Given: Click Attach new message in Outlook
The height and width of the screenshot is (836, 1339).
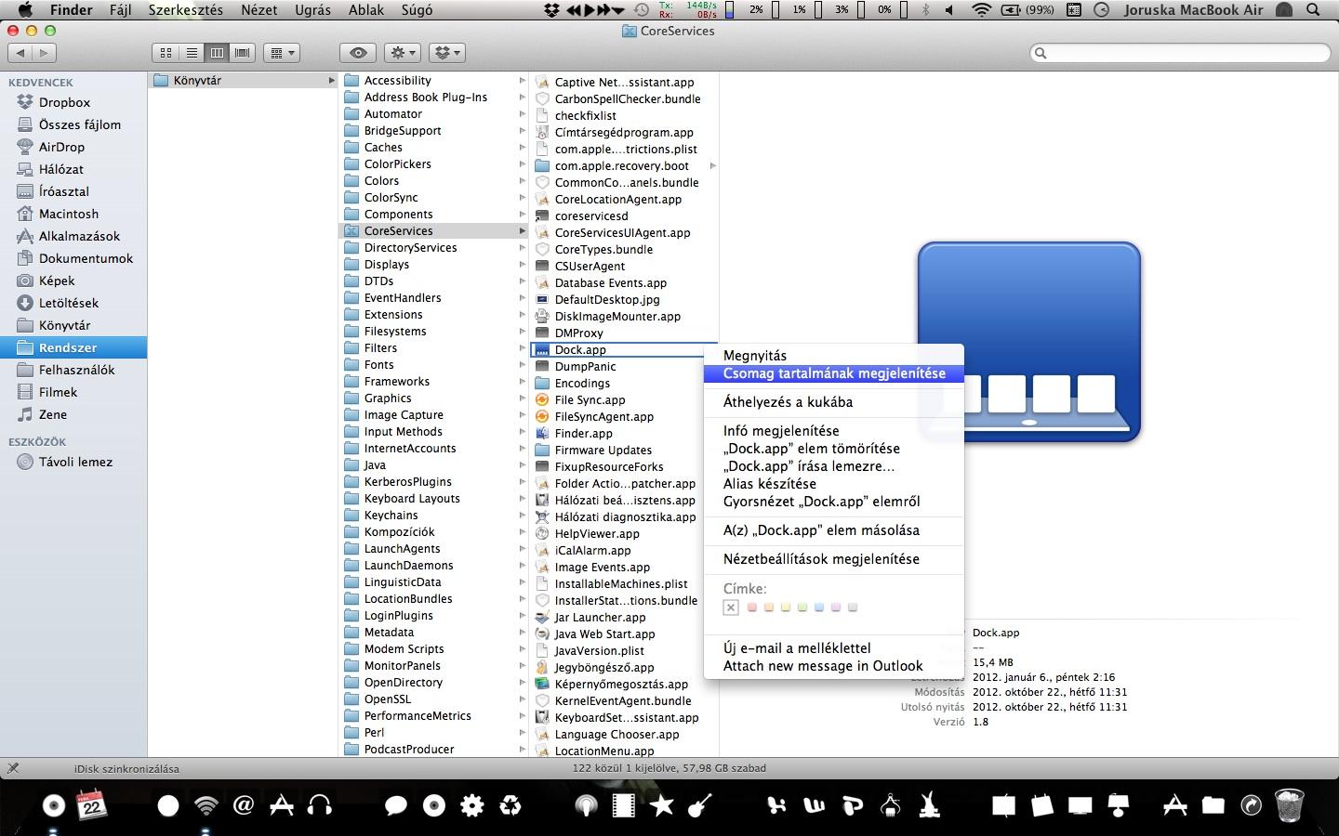Looking at the screenshot, I should (833, 666).
